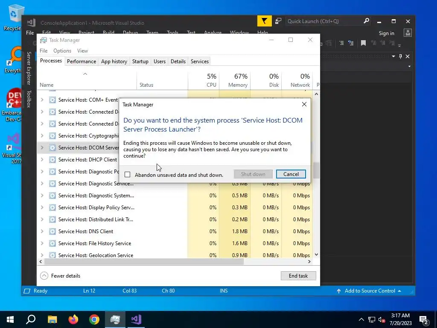Screen dimensions: 437x328
Task: Check Abandon unsaved data and shut down
Action: 127,175
